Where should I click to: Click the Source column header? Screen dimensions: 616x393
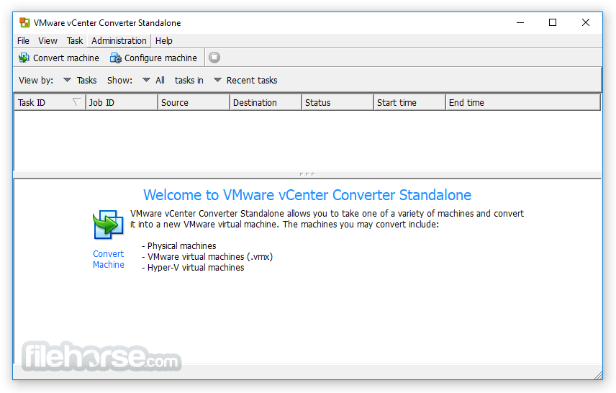(194, 103)
